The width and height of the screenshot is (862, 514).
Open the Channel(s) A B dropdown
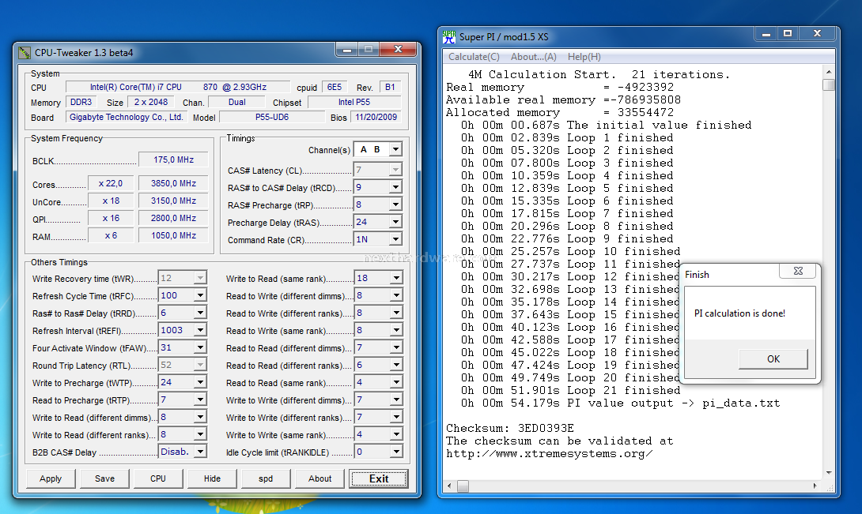coord(395,149)
